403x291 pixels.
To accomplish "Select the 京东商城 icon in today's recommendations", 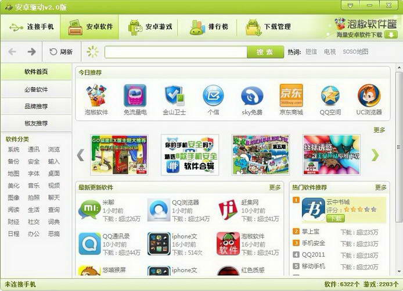I will (x=291, y=95).
